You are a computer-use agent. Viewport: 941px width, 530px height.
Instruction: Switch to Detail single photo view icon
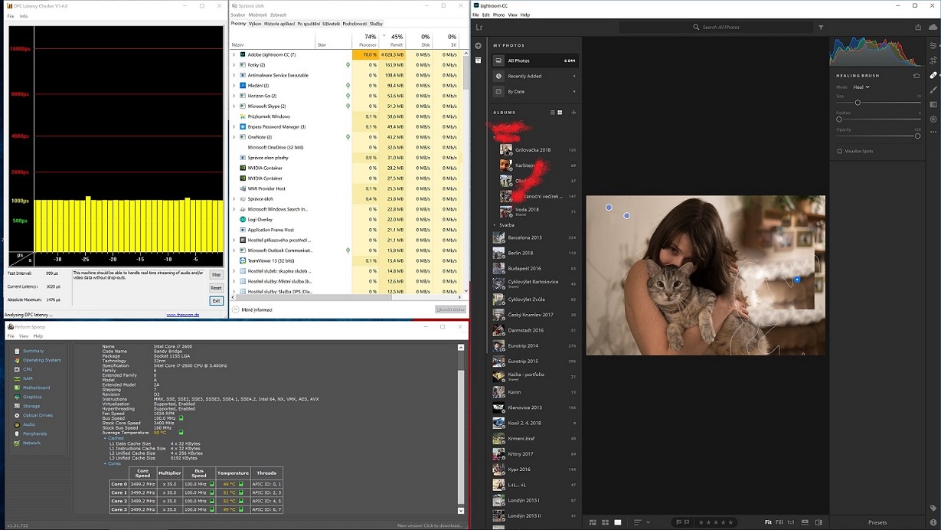click(618, 522)
